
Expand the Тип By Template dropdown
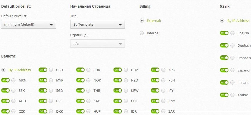97,24
